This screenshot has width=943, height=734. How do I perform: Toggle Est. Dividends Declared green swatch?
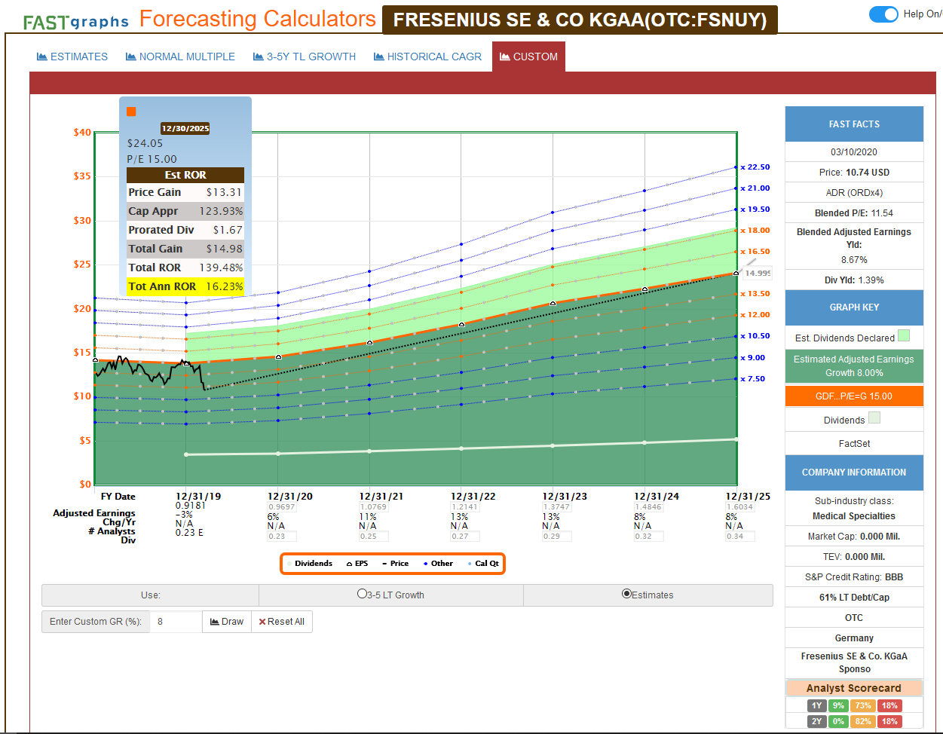click(904, 336)
